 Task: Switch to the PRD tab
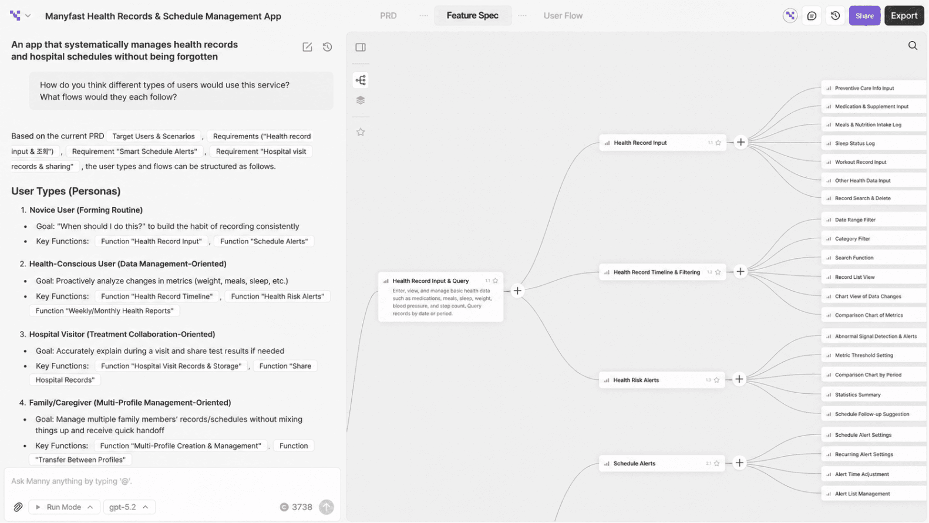388,16
